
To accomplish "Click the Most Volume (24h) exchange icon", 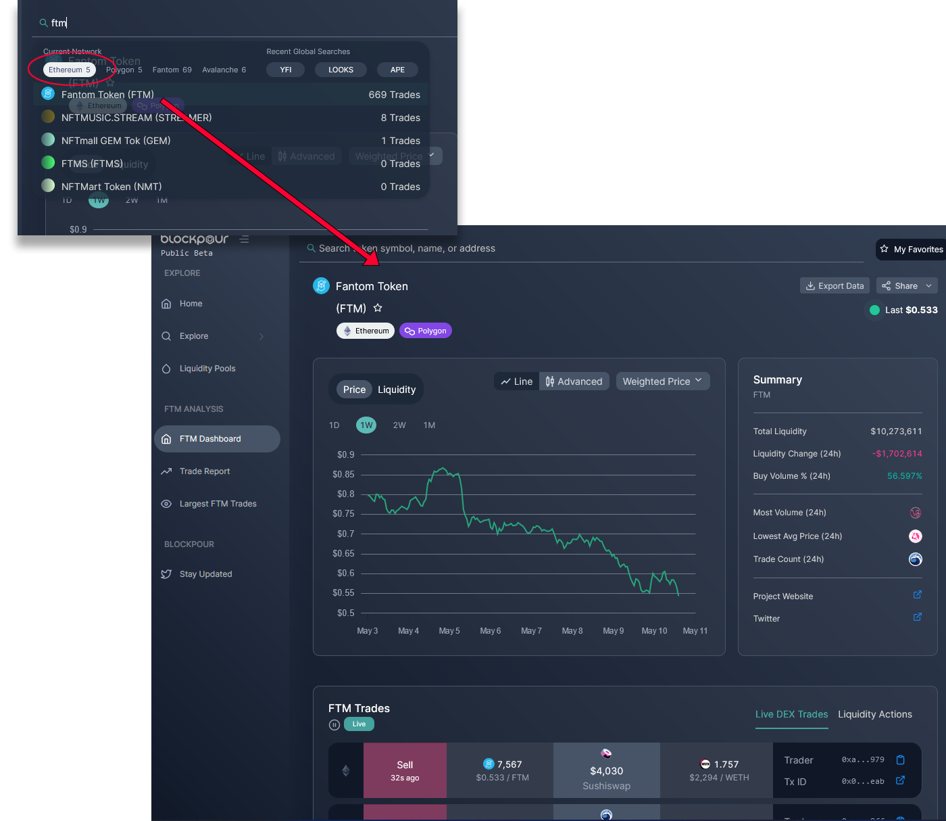I will click(x=916, y=513).
